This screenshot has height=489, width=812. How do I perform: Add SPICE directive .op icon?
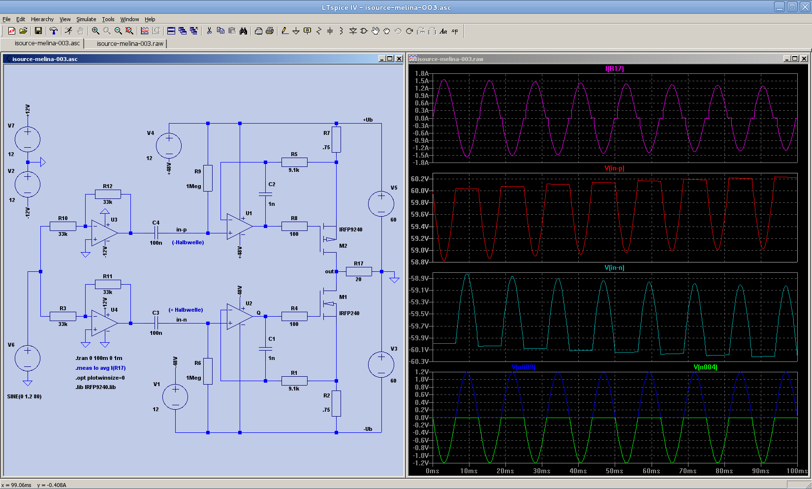[455, 31]
